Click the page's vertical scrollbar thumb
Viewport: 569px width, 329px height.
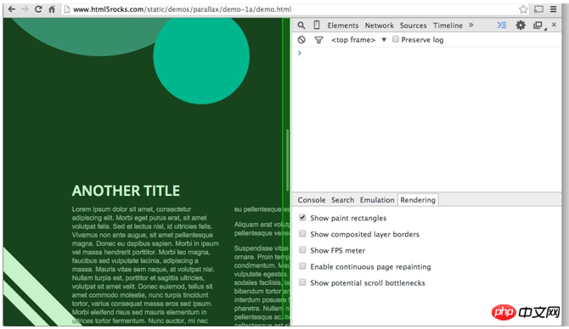click(287, 159)
